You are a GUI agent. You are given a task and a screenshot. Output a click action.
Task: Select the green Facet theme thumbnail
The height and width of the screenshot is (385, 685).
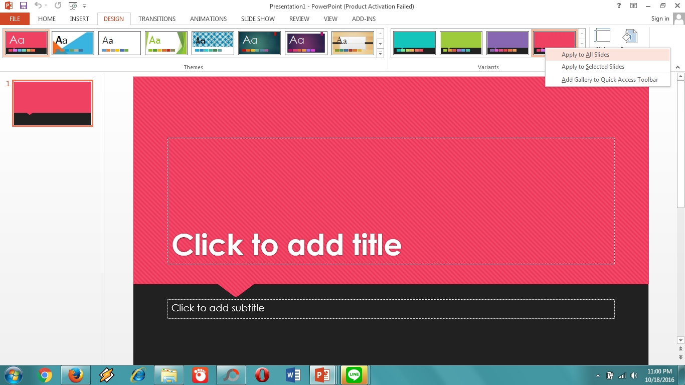166,43
